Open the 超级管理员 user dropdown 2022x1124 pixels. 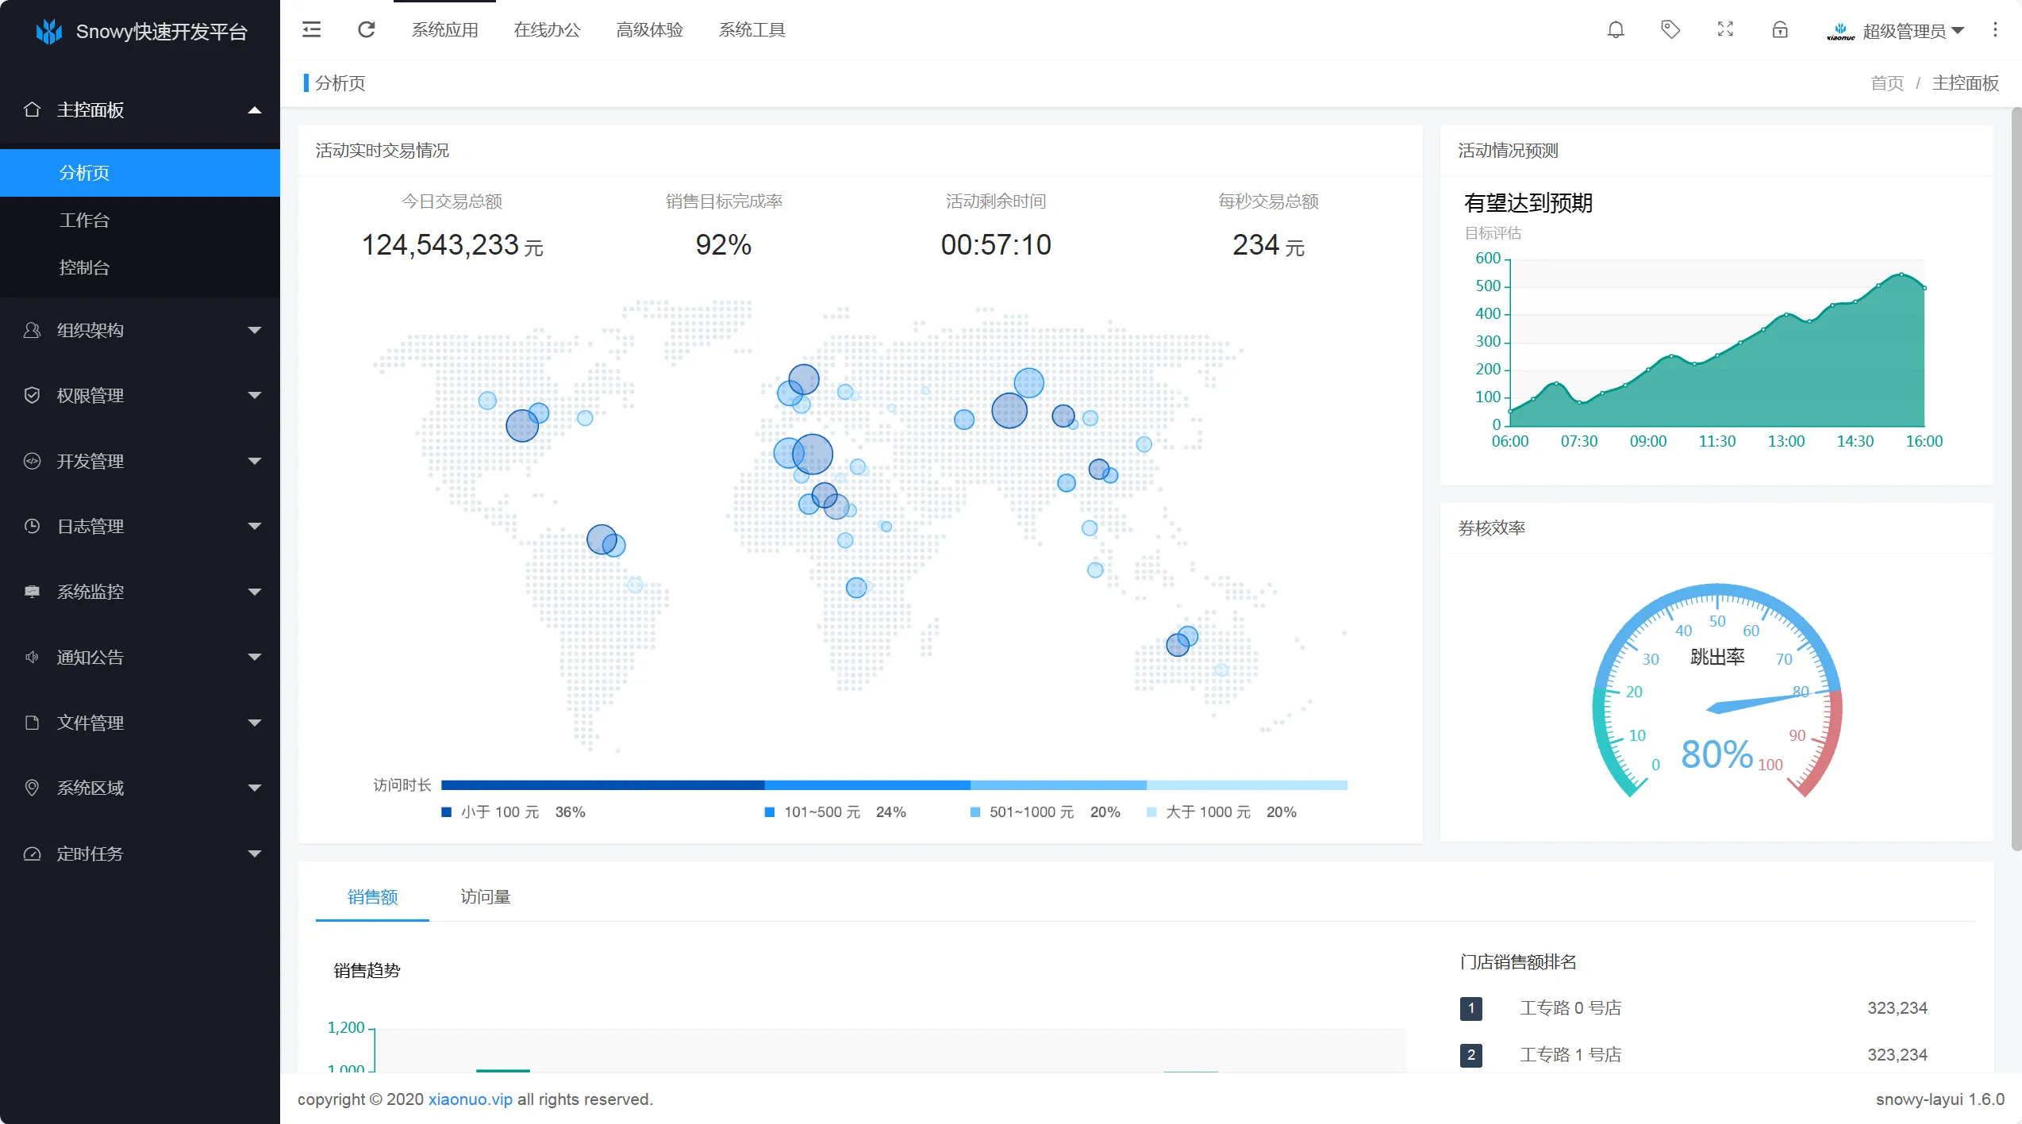pyautogui.click(x=1905, y=31)
